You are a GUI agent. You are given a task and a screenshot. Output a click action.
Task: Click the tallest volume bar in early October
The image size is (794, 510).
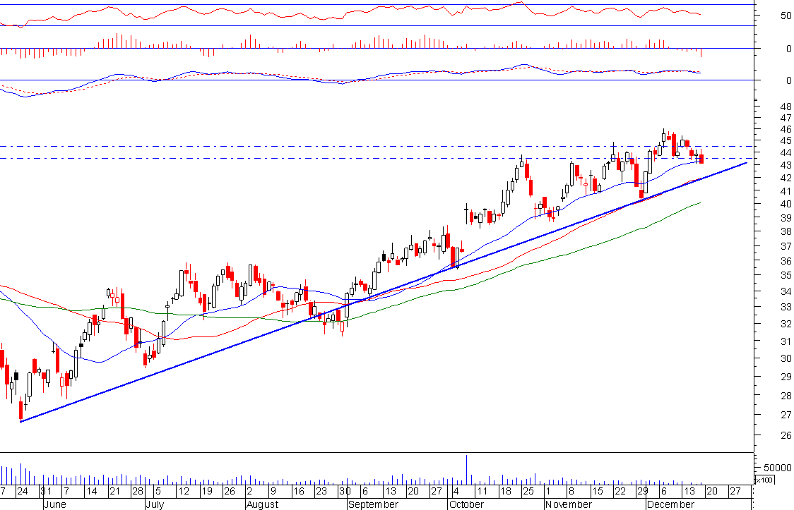466,470
